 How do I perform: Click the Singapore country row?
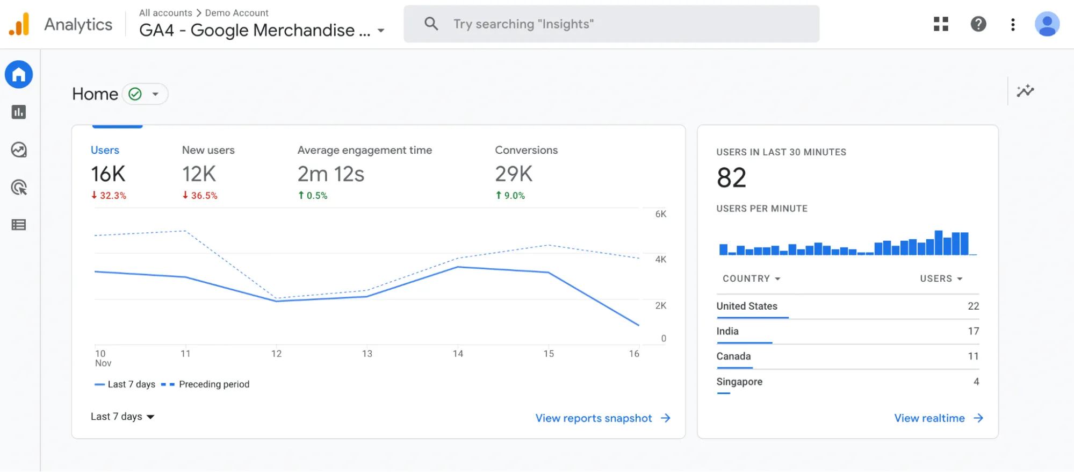pyautogui.click(x=847, y=382)
